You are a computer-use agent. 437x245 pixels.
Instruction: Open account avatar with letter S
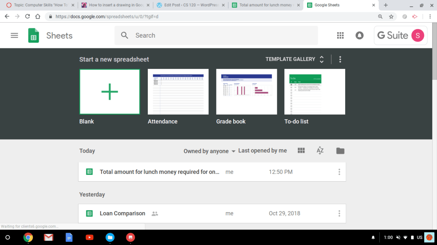418,35
